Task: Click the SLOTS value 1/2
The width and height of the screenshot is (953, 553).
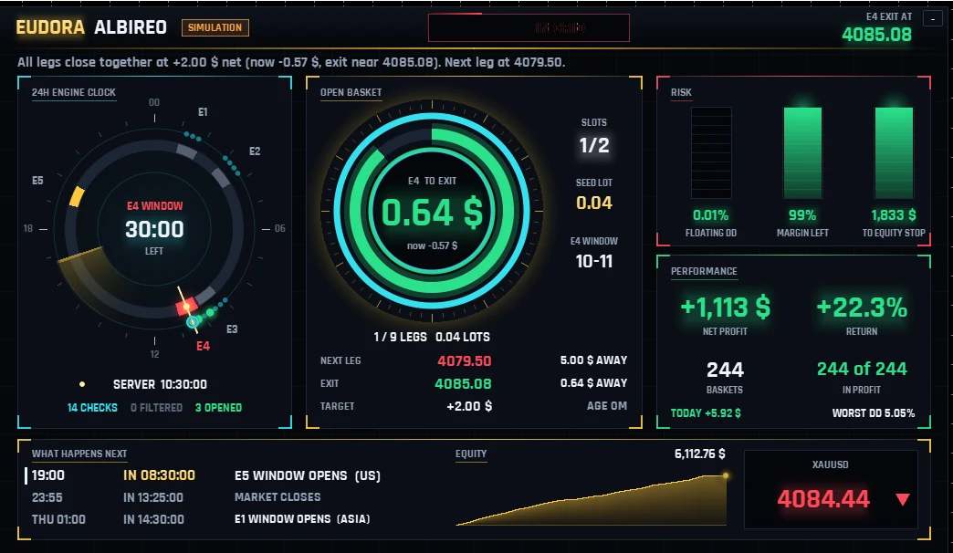Action: tap(594, 146)
